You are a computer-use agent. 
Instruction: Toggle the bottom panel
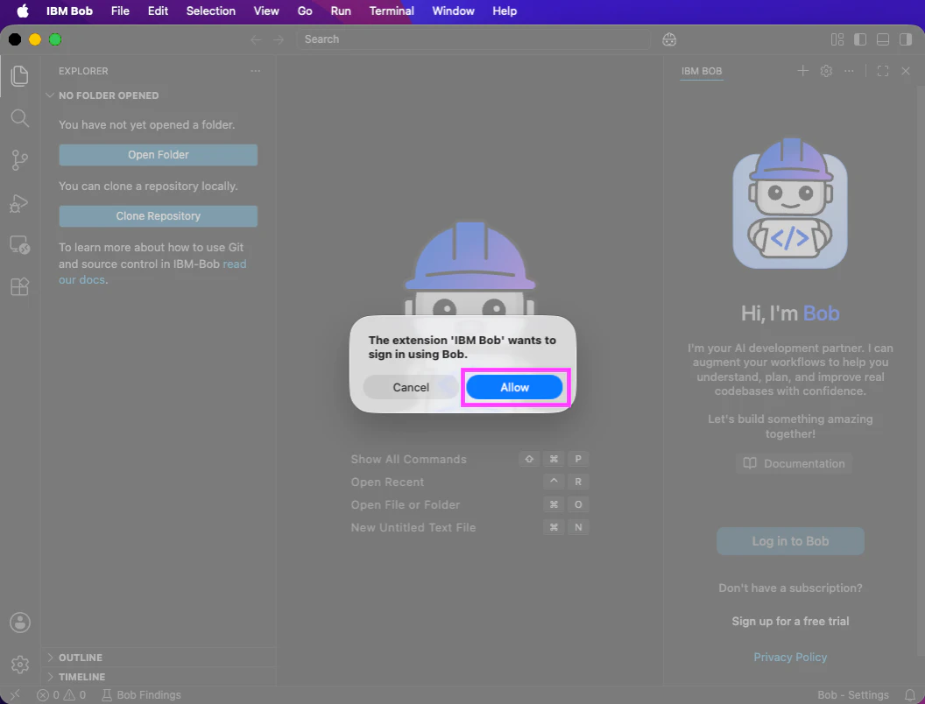[883, 39]
